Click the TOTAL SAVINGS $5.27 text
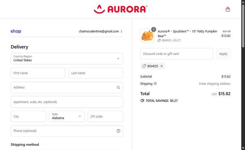The height and width of the screenshot is (150, 245). [x=162, y=101]
